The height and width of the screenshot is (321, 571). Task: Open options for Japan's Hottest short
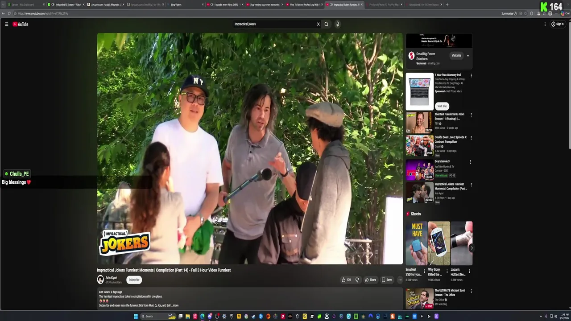coord(469,271)
